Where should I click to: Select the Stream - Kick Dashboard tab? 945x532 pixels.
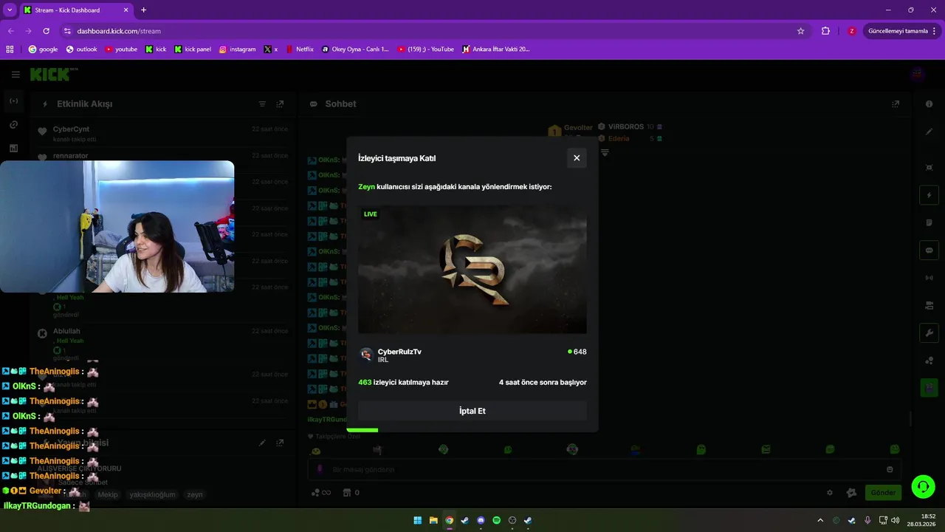[77, 10]
